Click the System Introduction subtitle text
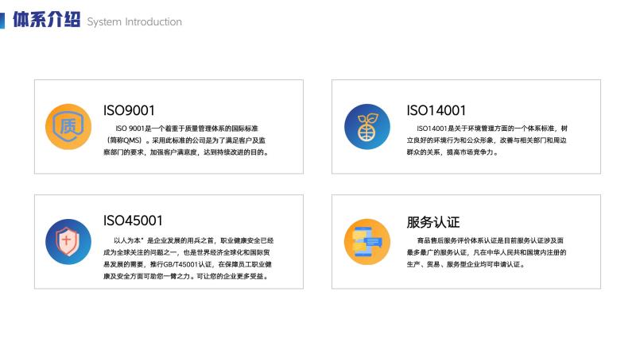636x357 pixels. 134,21
